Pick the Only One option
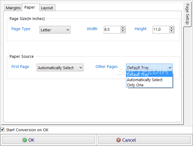 149,85
